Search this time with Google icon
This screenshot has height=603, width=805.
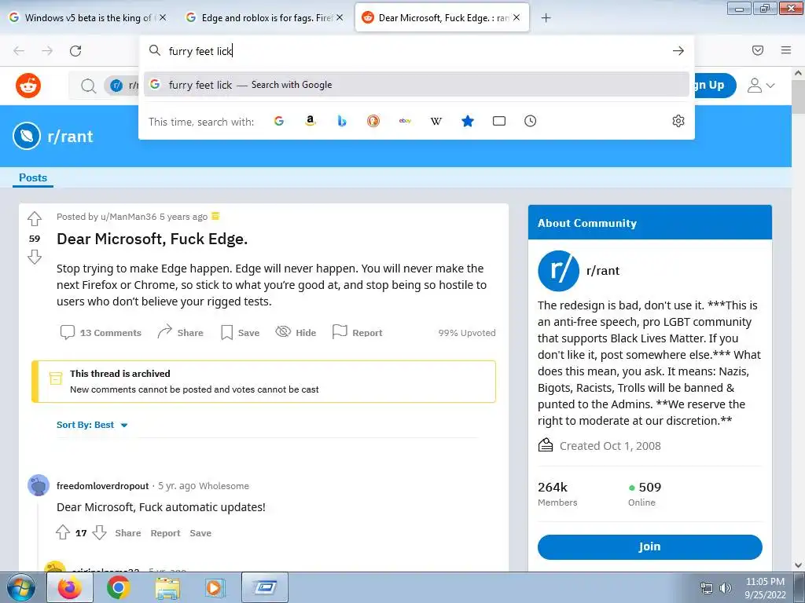pos(279,121)
